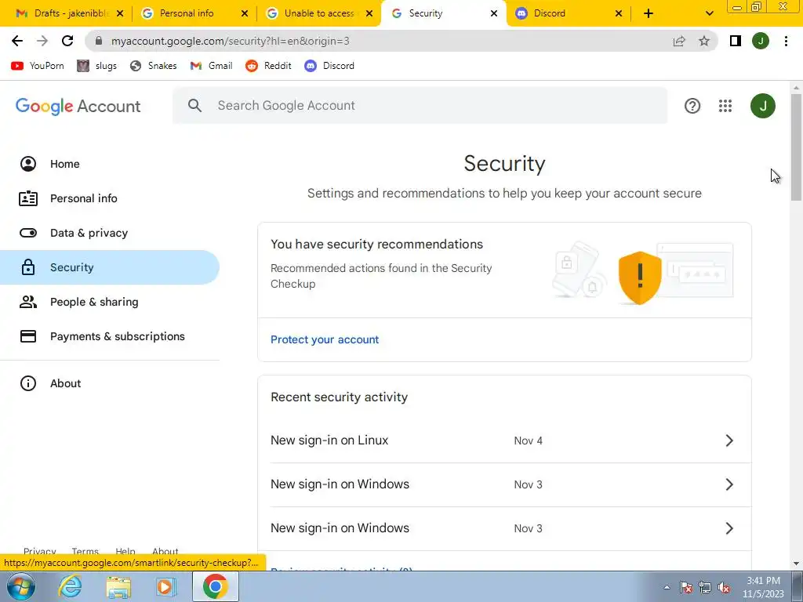Open a new tab with plus button

click(649, 13)
